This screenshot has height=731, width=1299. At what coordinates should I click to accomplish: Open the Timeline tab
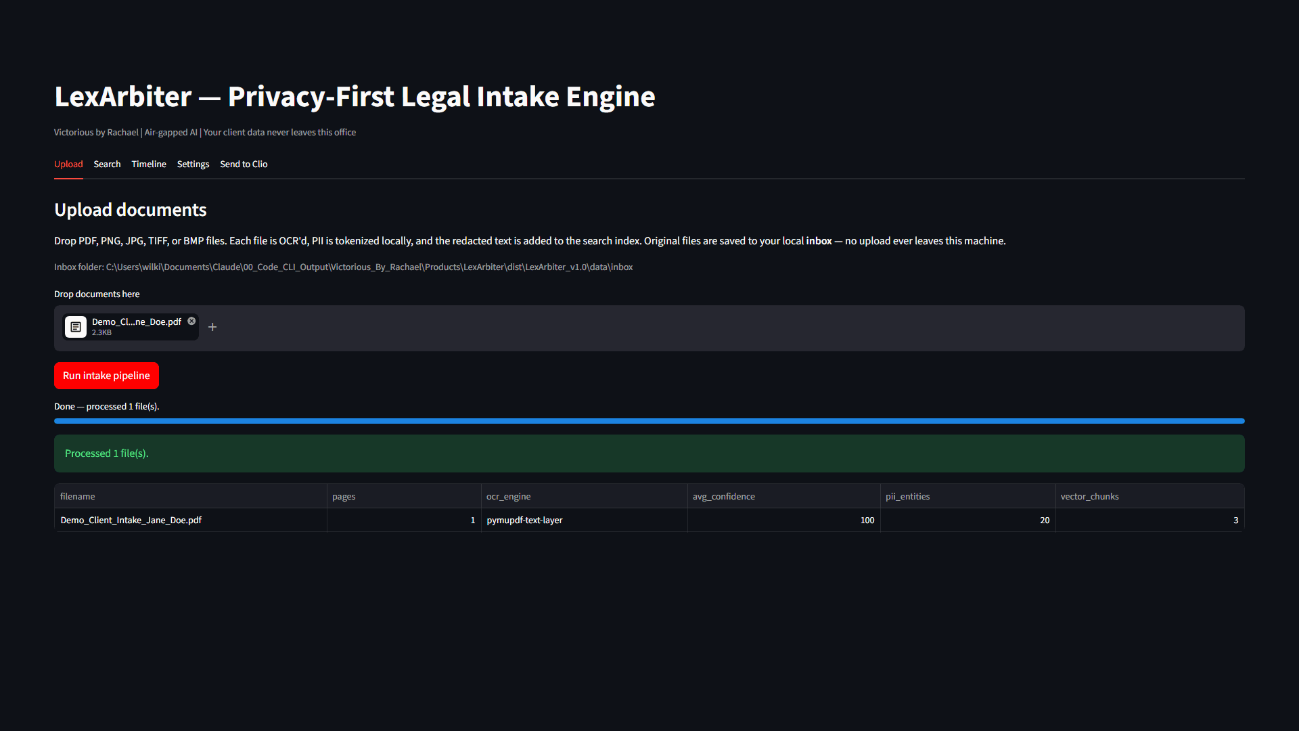[149, 164]
